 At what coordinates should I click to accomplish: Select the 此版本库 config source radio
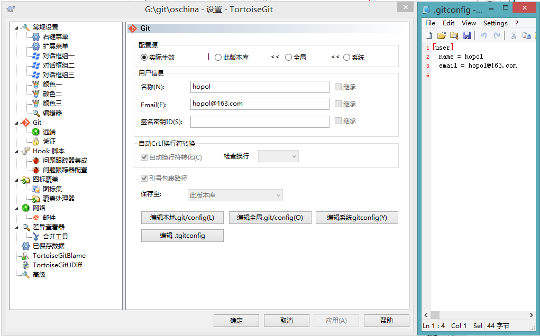pyautogui.click(x=218, y=58)
